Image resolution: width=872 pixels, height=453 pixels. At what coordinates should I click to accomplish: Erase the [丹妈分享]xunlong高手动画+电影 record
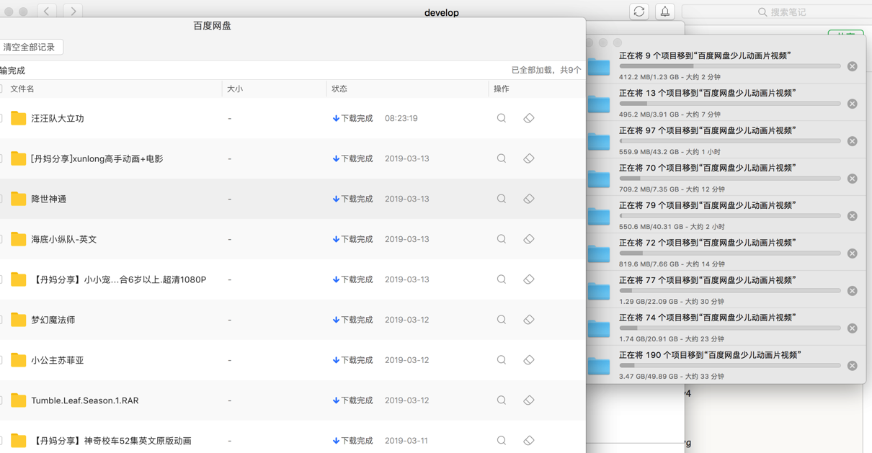click(529, 158)
